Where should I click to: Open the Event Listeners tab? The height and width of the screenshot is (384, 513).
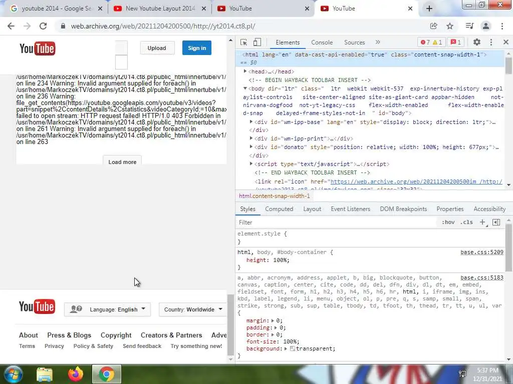pos(350,209)
